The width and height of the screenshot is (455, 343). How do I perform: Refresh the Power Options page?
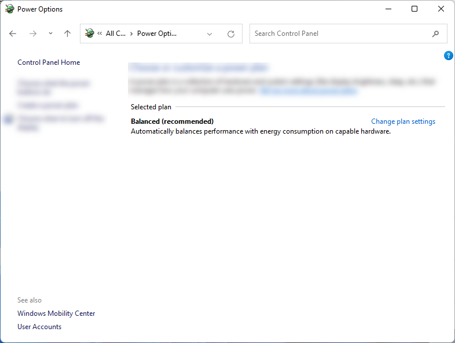pos(231,34)
